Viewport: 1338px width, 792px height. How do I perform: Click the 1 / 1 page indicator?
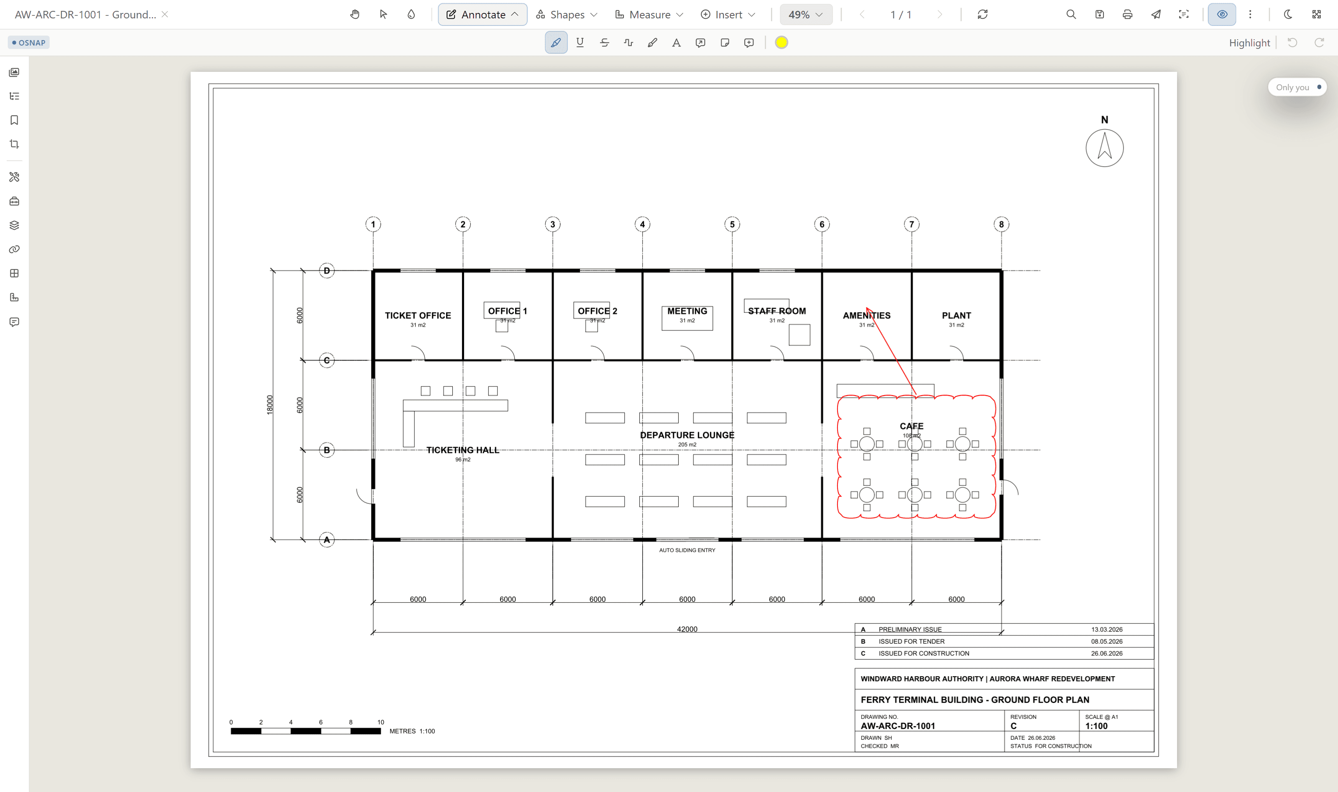901,14
